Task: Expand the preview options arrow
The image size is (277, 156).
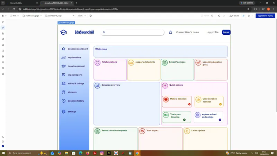Action: [252, 16]
